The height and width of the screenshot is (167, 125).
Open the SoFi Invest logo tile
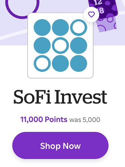(x=60, y=45)
